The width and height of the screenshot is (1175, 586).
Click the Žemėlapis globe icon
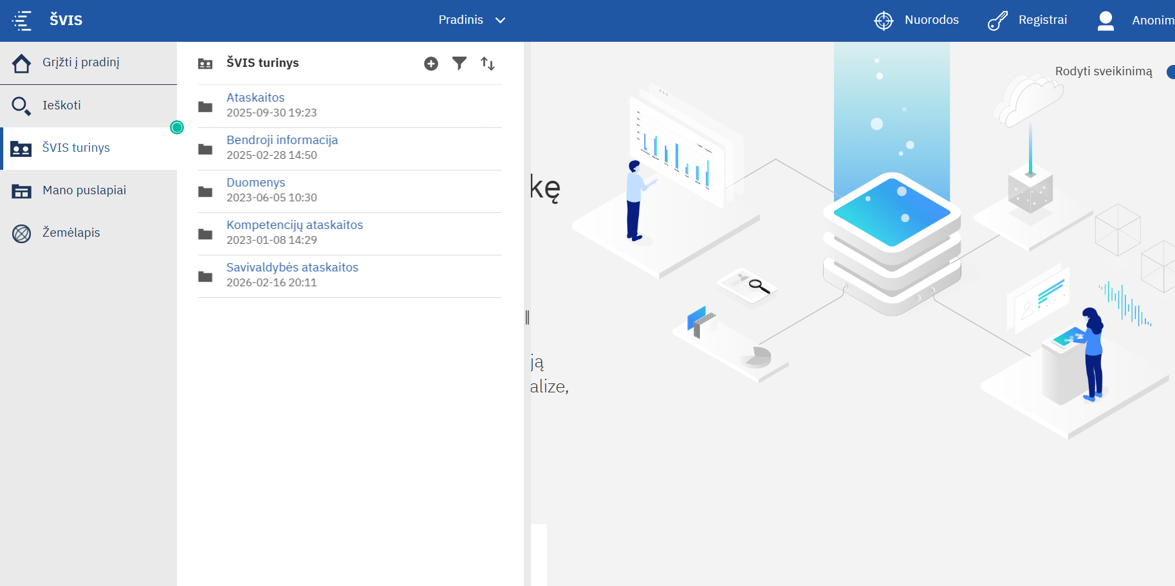coord(21,233)
